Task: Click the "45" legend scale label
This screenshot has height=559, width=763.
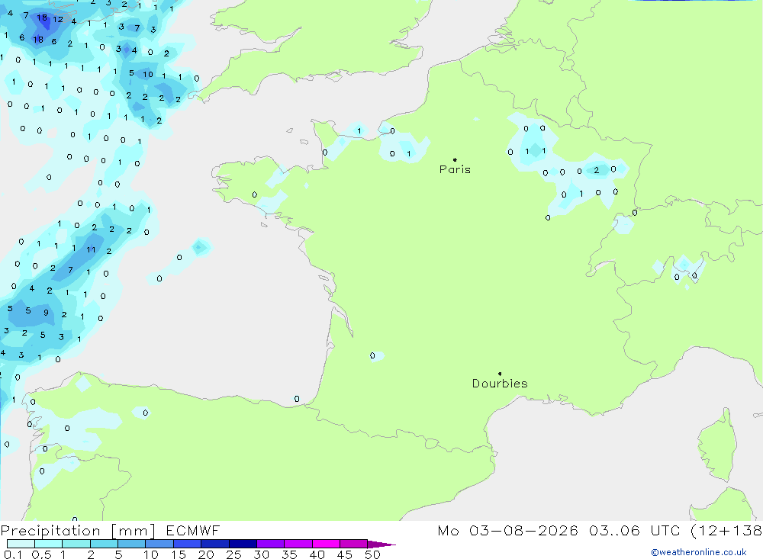Action: (345, 554)
